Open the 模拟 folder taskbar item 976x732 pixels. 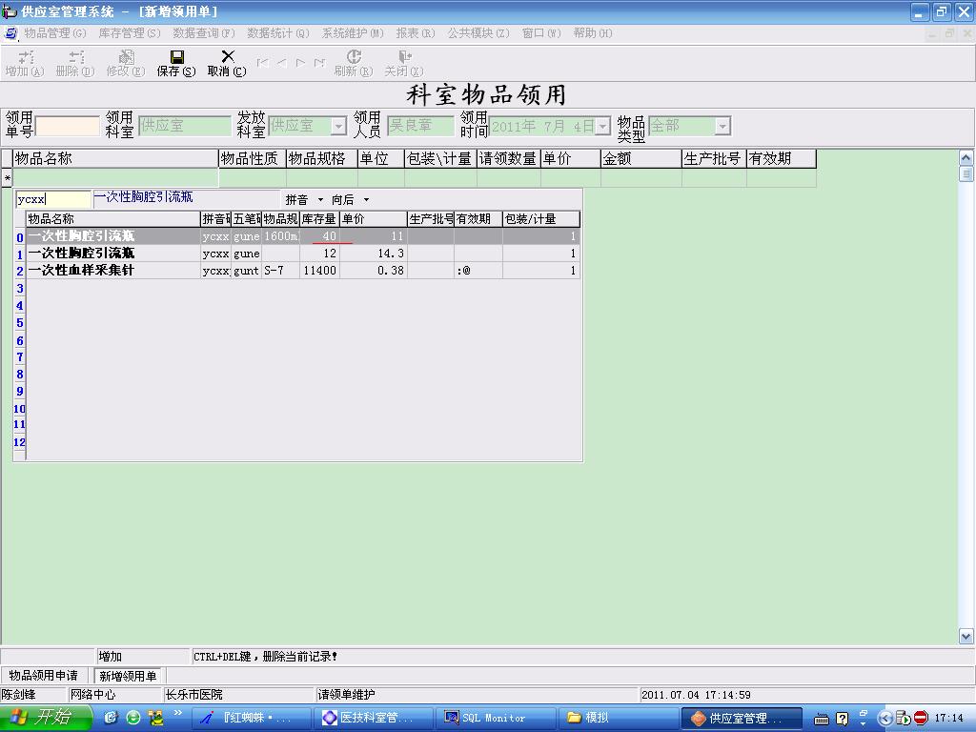pos(617,718)
